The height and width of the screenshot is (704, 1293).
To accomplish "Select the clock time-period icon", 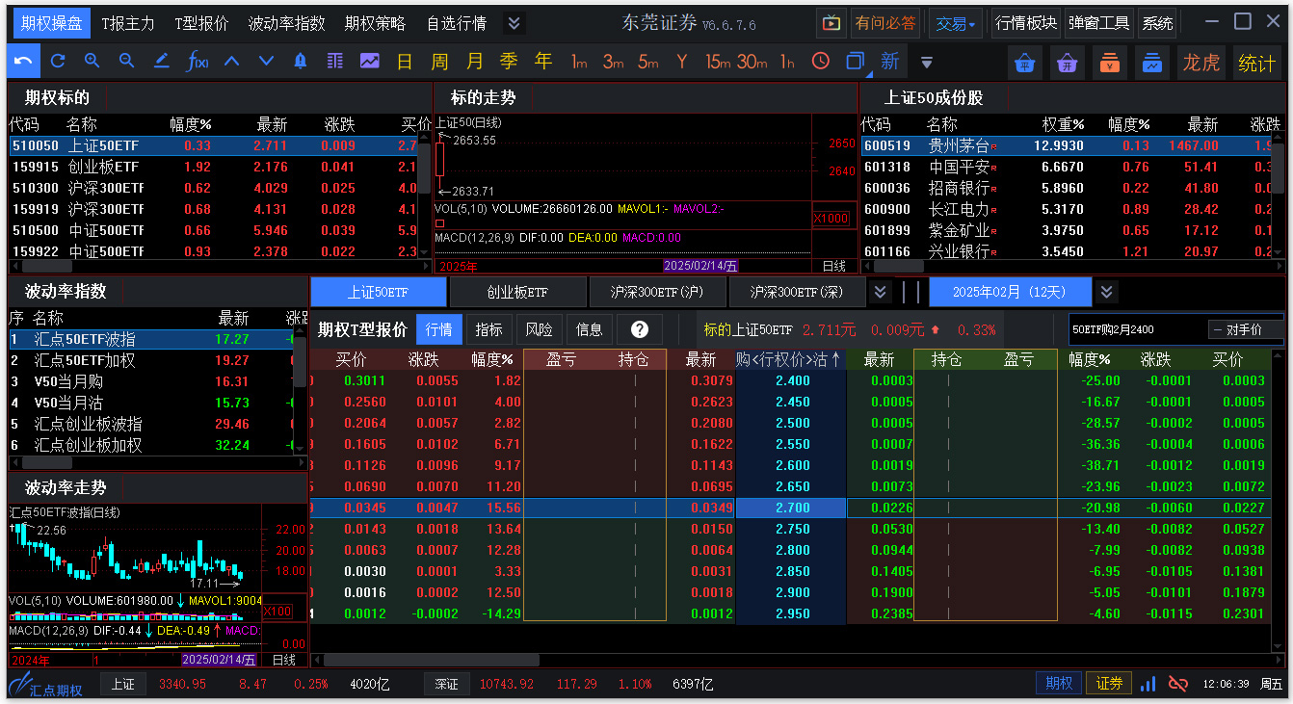I will tap(821, 62).
